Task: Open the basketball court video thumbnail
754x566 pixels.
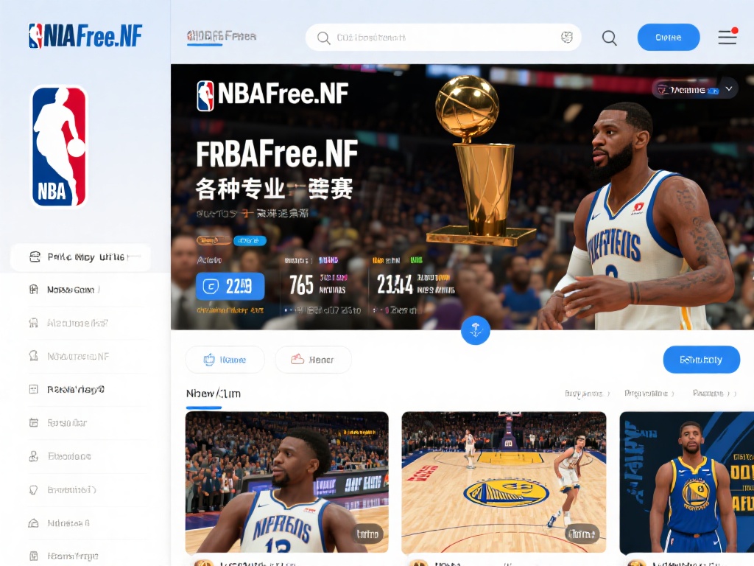Action: [x=504, y=482]
